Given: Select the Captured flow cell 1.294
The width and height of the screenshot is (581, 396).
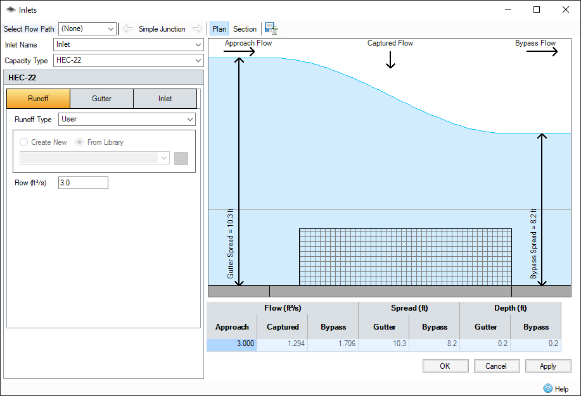Looking at the screenshot, I should point(283,343).
